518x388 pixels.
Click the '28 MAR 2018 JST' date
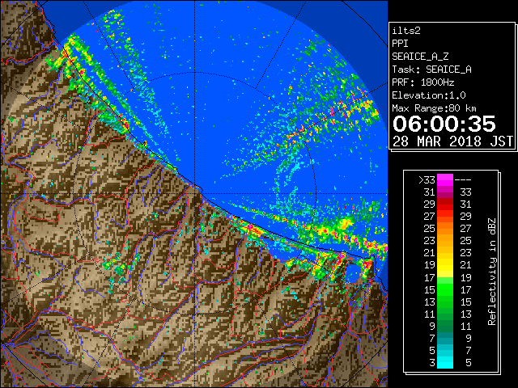pyautogui.click(x=453, y=141)
